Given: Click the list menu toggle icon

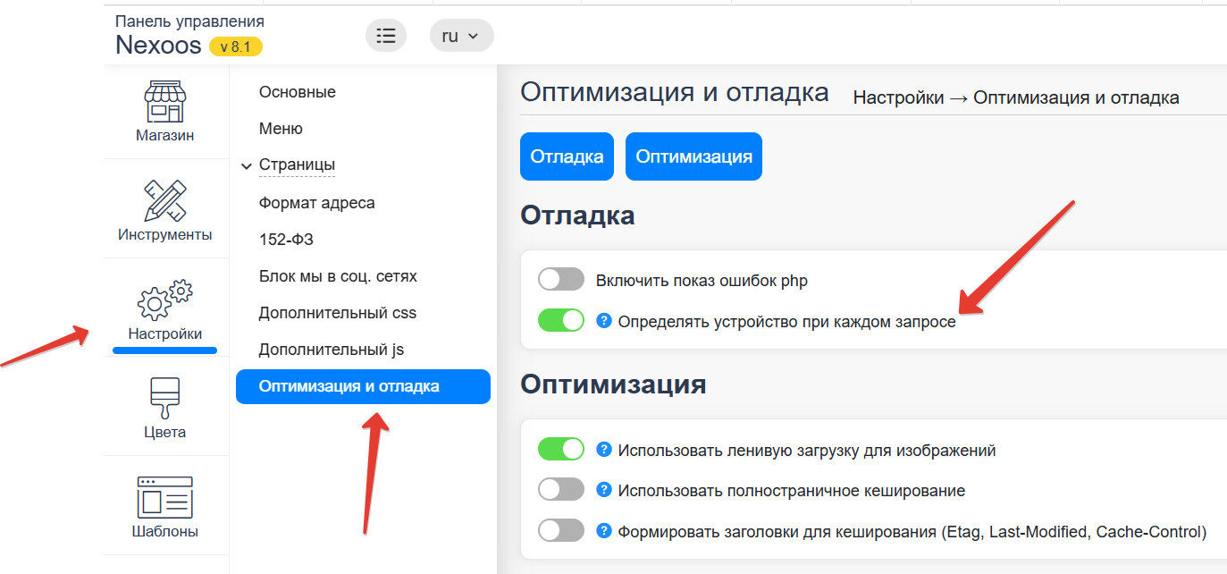Looking at the screenshot, I should click(x=386, y=36).
